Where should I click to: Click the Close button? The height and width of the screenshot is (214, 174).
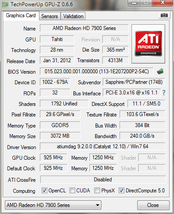click(x=153, y=205)
